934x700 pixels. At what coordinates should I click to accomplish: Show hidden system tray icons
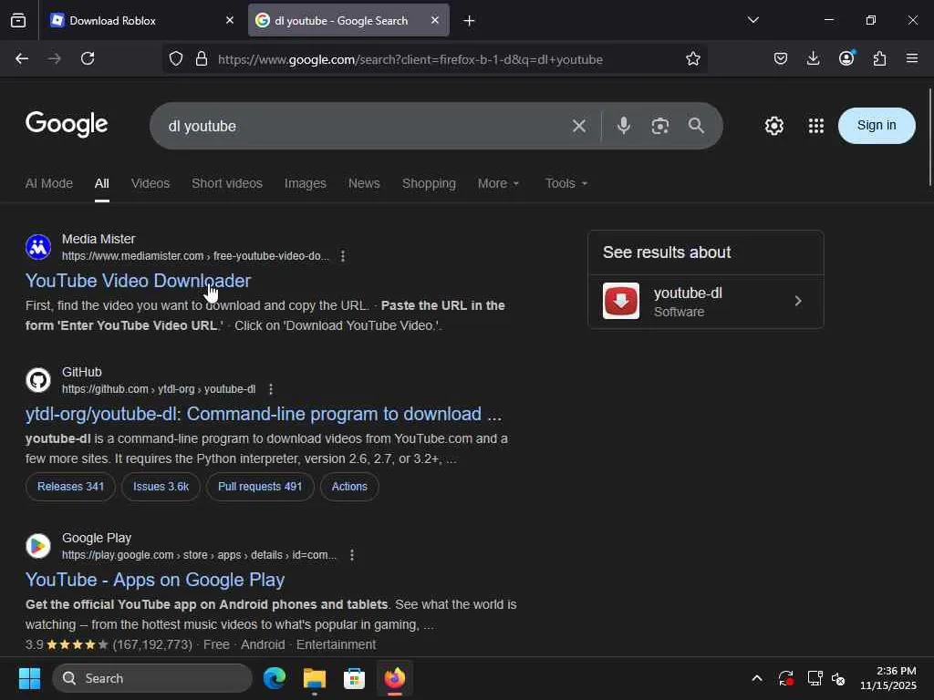click(756, 678)
